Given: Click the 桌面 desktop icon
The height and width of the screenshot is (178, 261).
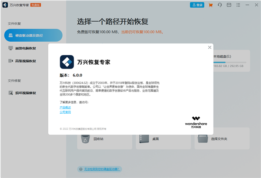Looking at the screenshot, I should [x=144, y=139].
